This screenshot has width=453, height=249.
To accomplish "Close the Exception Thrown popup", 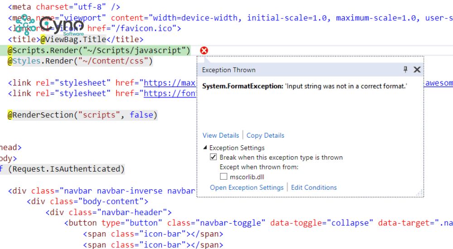I will pyautogui.click(x=417, y=70).
